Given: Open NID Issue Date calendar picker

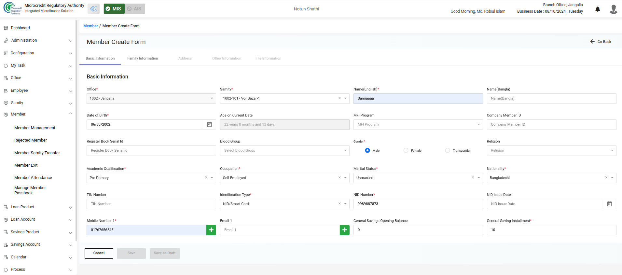Looking at the screenshot, I should (609, 204).
